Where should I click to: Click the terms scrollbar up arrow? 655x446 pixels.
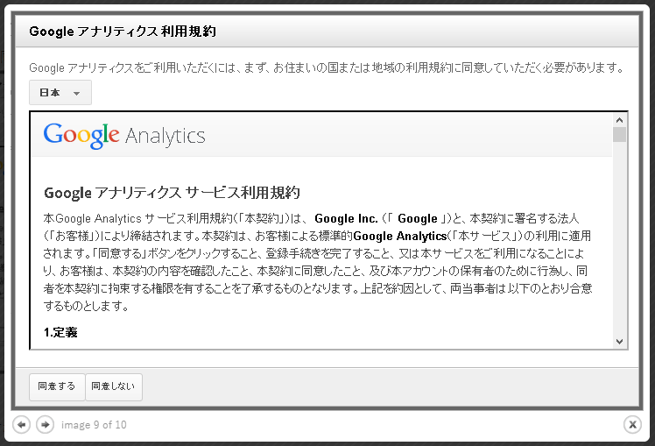pyautogui.click(x=619, y=120)
